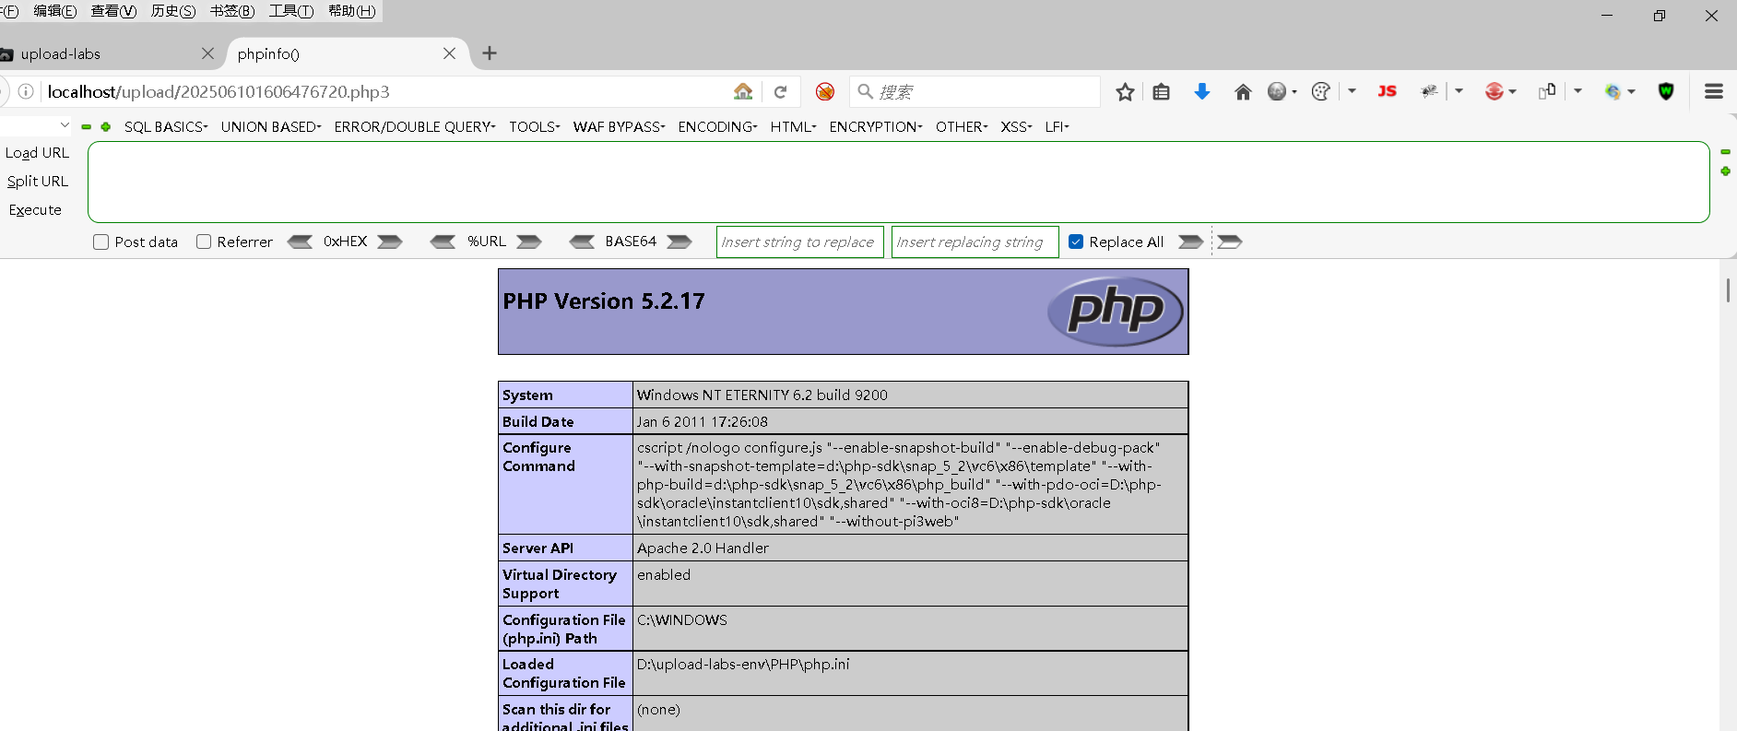Click the gray globe addon icon
Image resolution: width=1737 pixels, height=731 pixels.
1277,91
